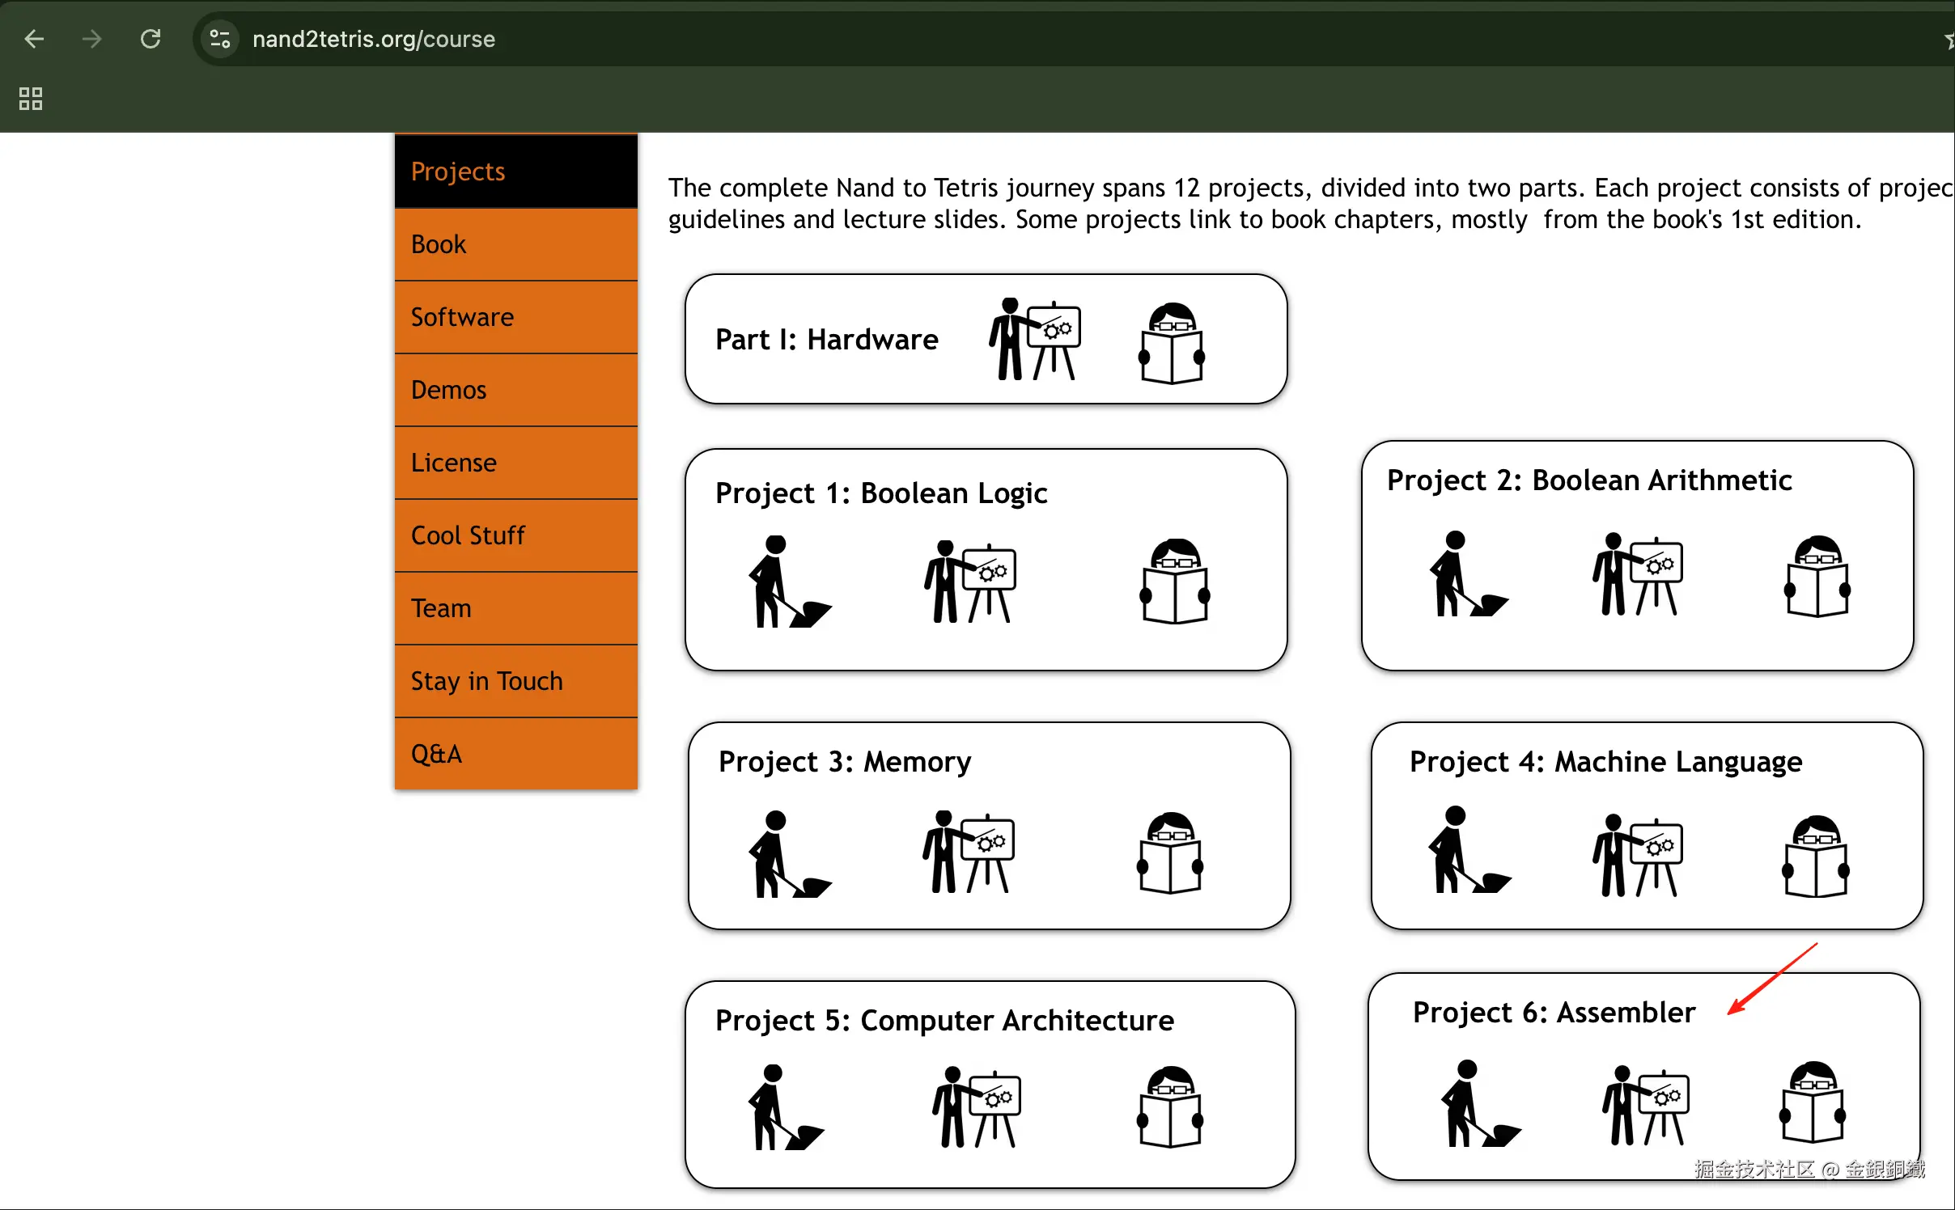
Task: Open Part I Hardware book reader icon
Action: point(1172,344)
